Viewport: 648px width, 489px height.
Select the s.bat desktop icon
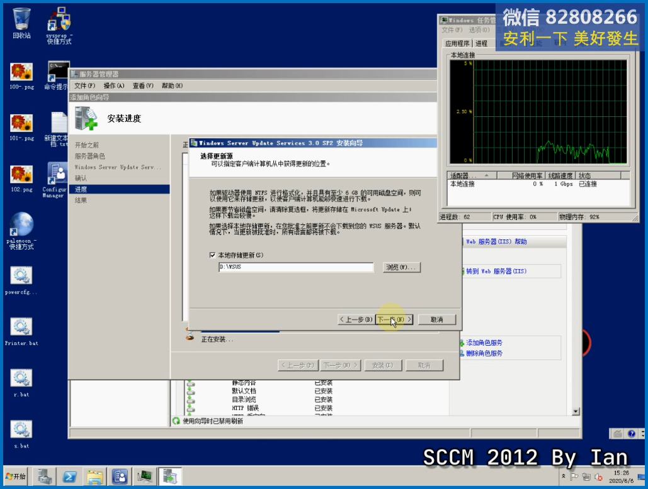pos(21,434)
